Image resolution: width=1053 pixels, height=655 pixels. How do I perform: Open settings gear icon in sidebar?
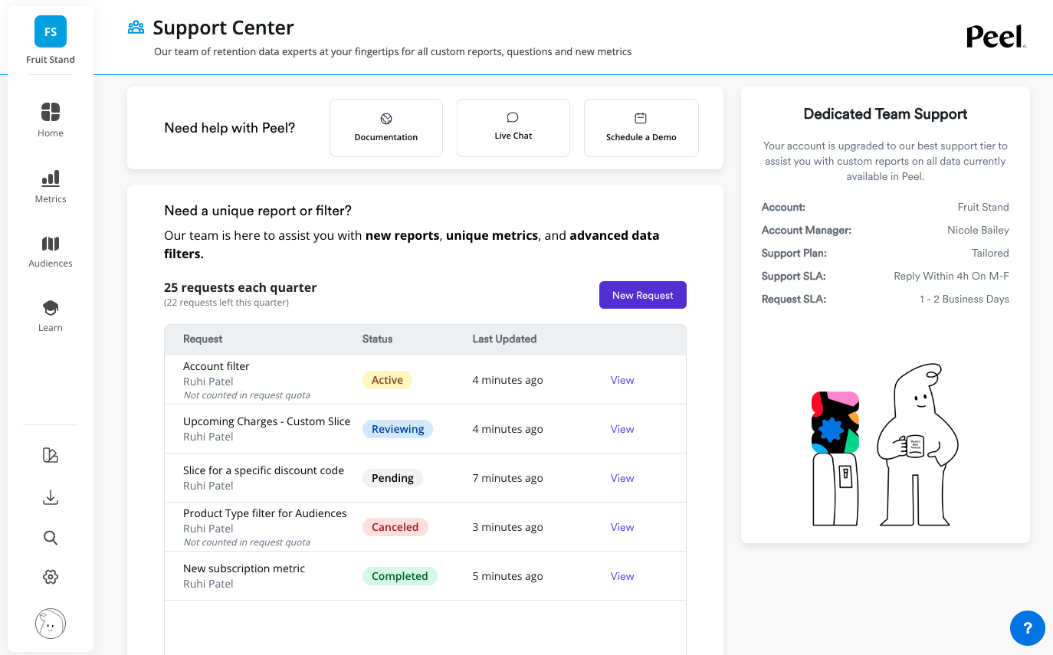click(51, 577)
